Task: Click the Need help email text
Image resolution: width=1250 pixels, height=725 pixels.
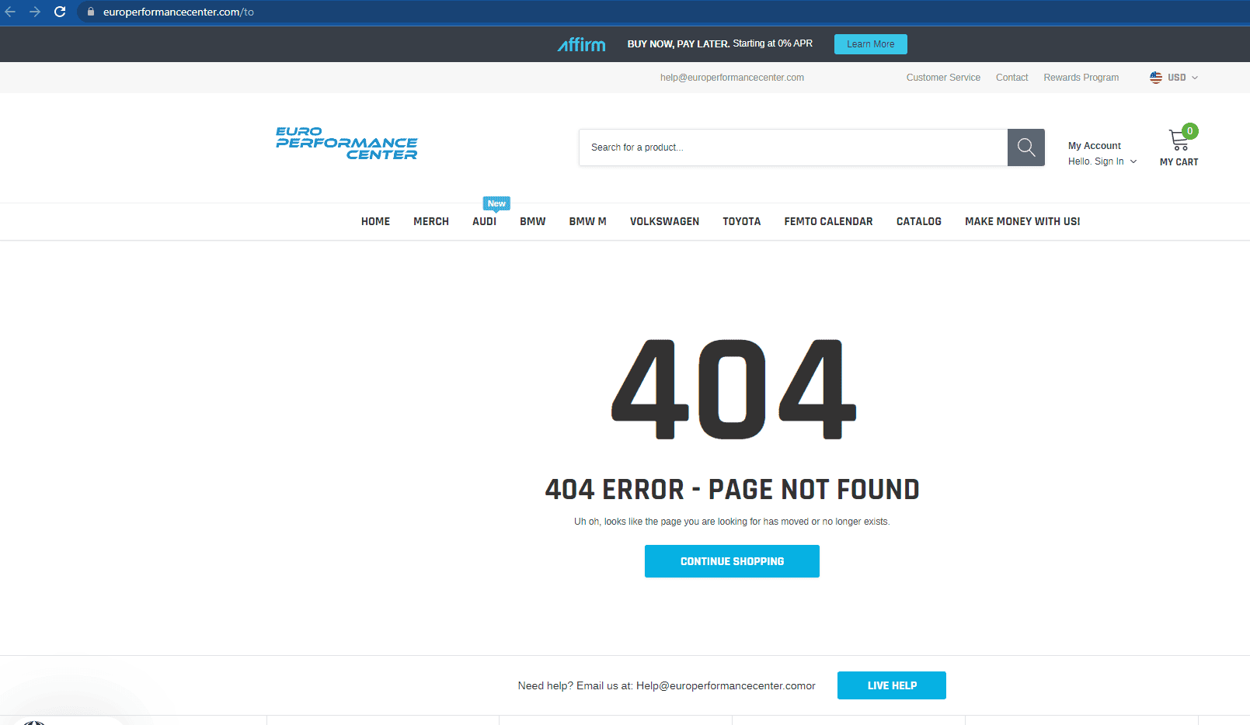Action: [x=667, y=685]
